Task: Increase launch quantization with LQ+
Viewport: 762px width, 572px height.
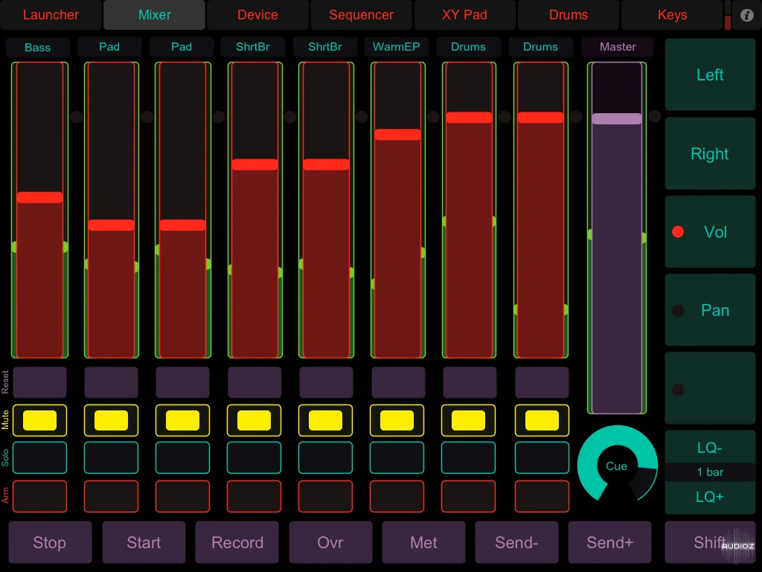Action: coord(710,497)
